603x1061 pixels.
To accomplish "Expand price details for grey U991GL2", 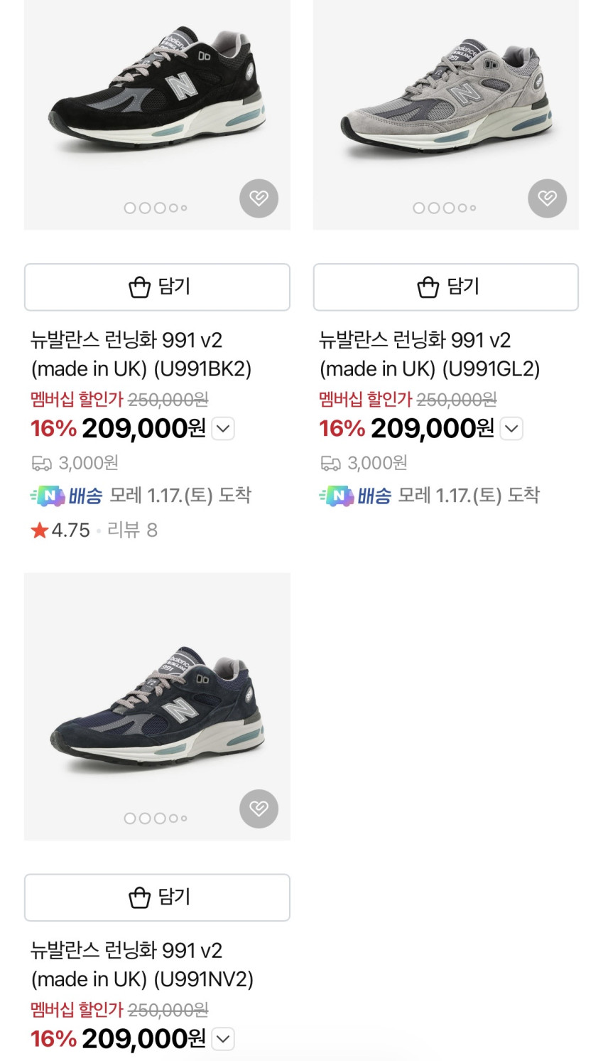I will 511,429.
